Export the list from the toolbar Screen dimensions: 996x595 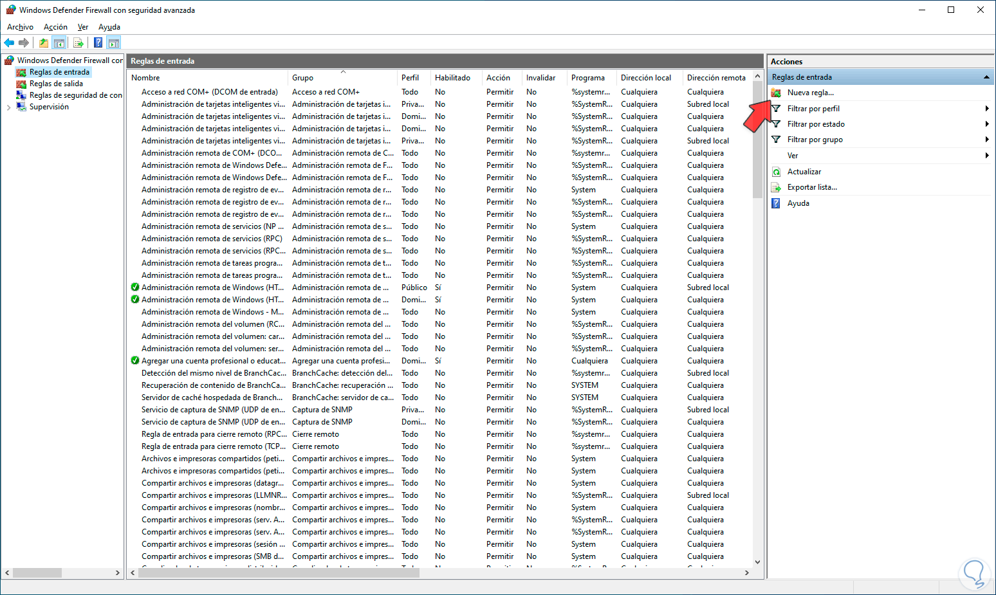(x=78, y=43)
